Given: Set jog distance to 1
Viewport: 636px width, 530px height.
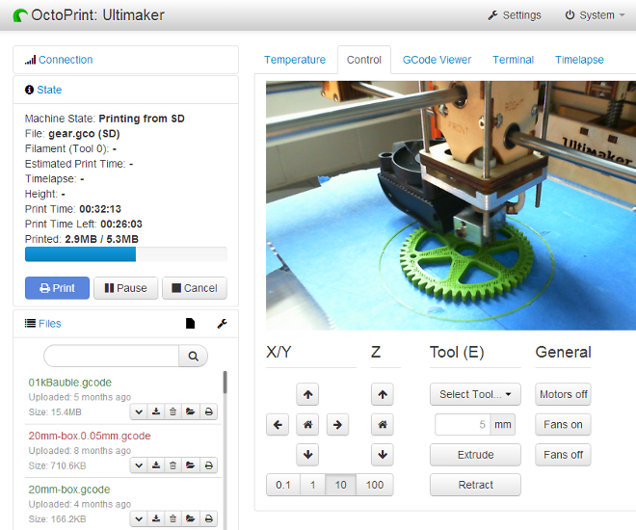Looking at the screenshot, I should 313,485.
